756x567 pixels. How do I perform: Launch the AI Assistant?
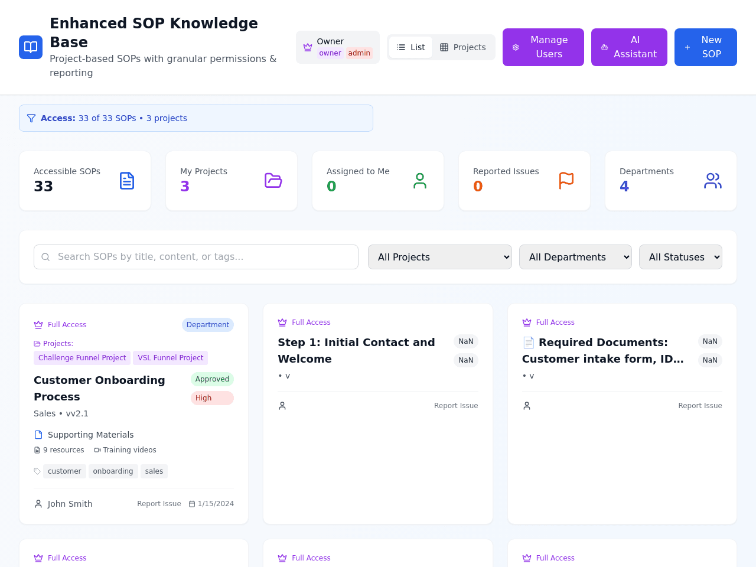coord(629,47)
